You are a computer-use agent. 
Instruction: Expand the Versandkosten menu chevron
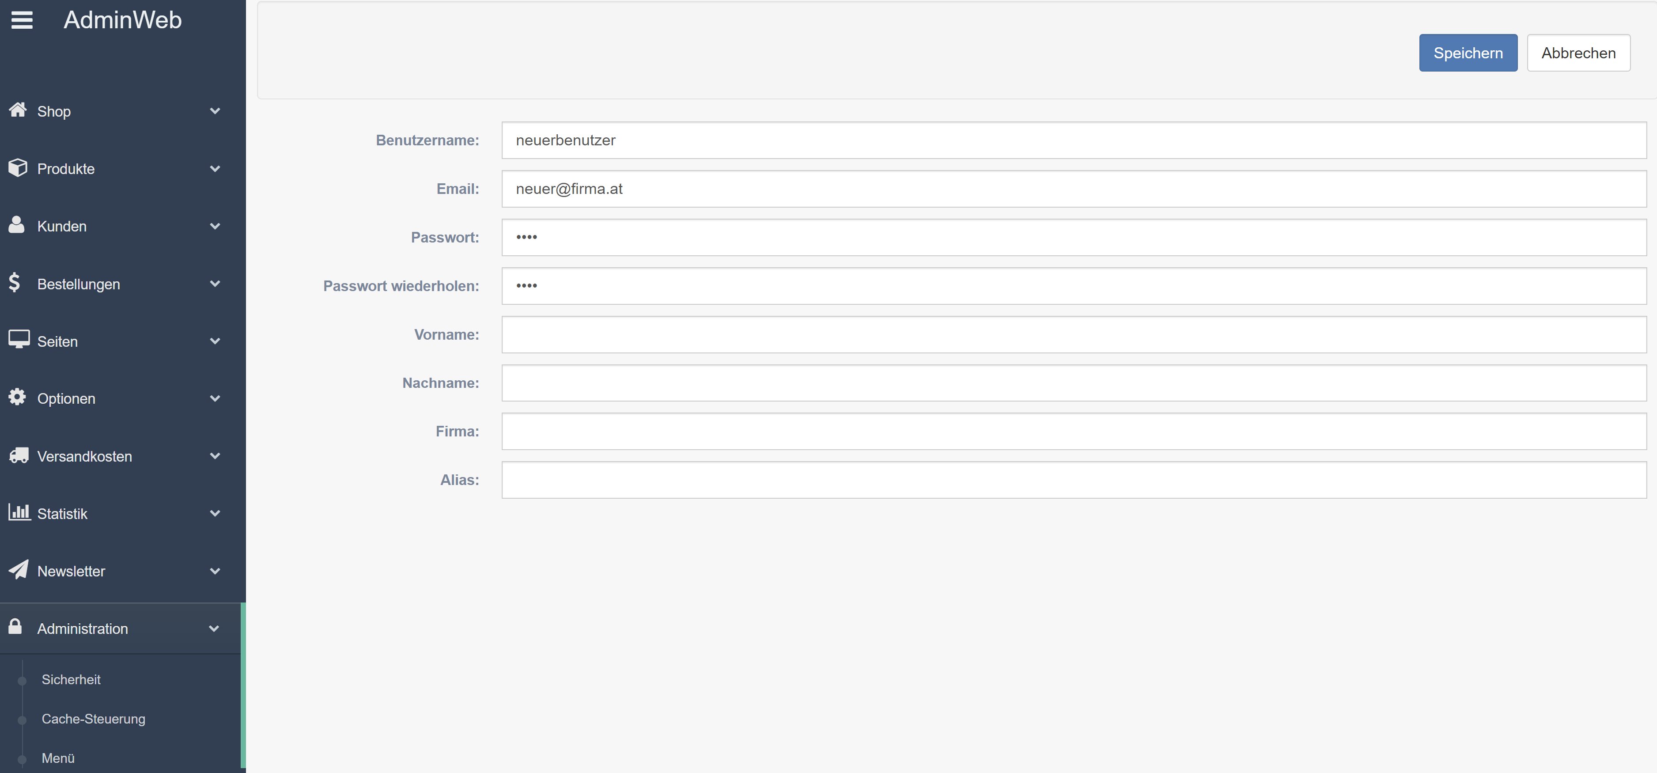point(215,456)
